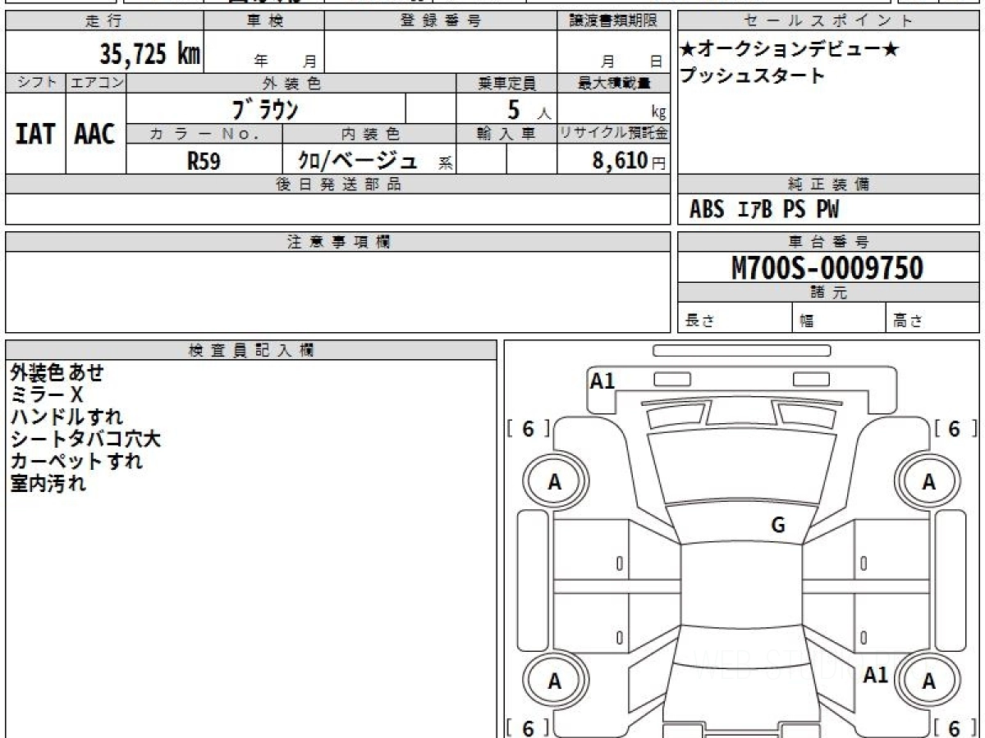
Task: Click the 検査員記入欄 header bar
Action: click(251, 350)
